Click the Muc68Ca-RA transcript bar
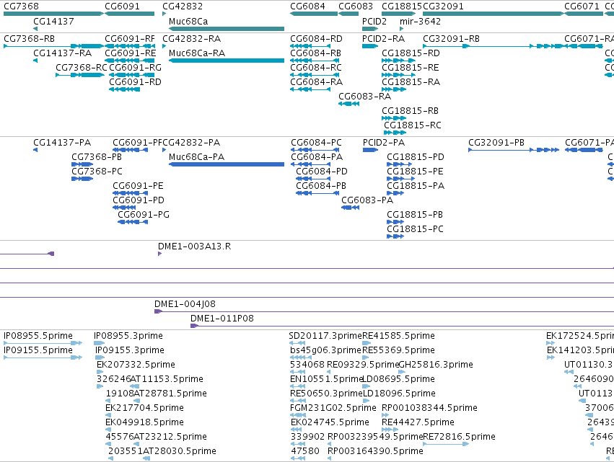The height and width of the screenshot is (462, 614). 227,61
